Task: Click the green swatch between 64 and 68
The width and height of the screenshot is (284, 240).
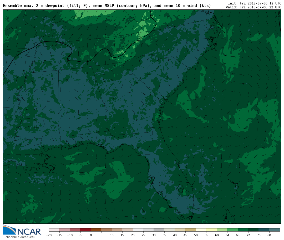Action: click(232, 230)
